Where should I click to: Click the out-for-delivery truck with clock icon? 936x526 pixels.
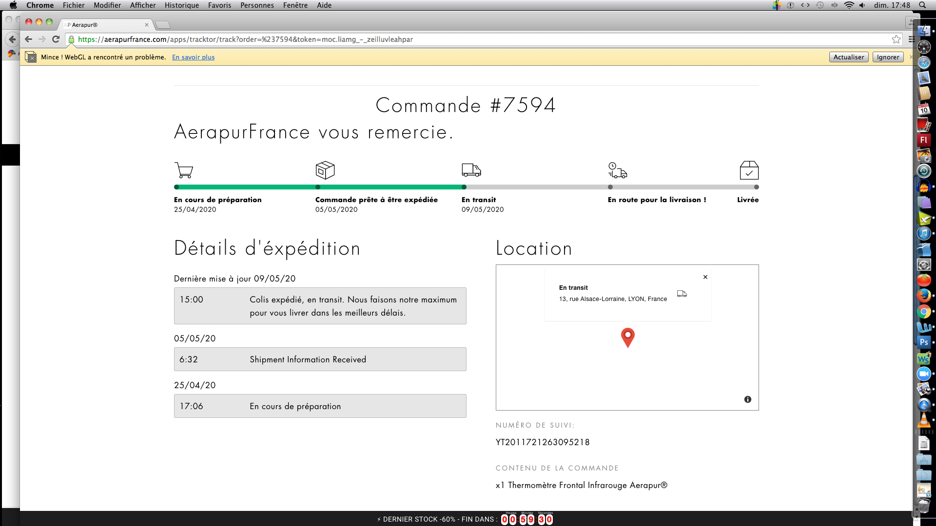618,170
